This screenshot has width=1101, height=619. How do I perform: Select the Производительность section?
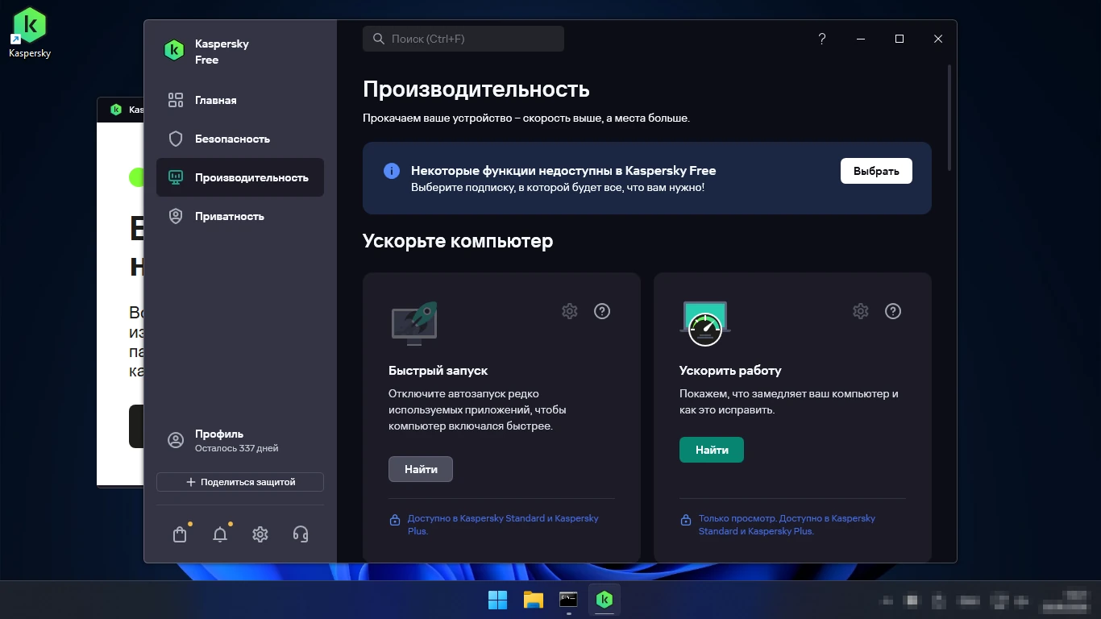pos(240,177)
